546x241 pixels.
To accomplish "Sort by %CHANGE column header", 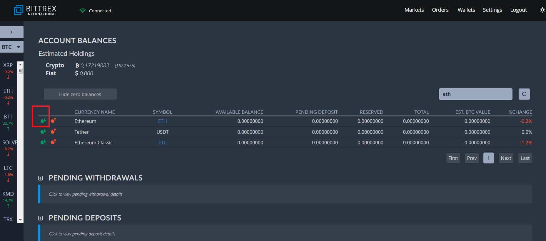I will 520,112.
